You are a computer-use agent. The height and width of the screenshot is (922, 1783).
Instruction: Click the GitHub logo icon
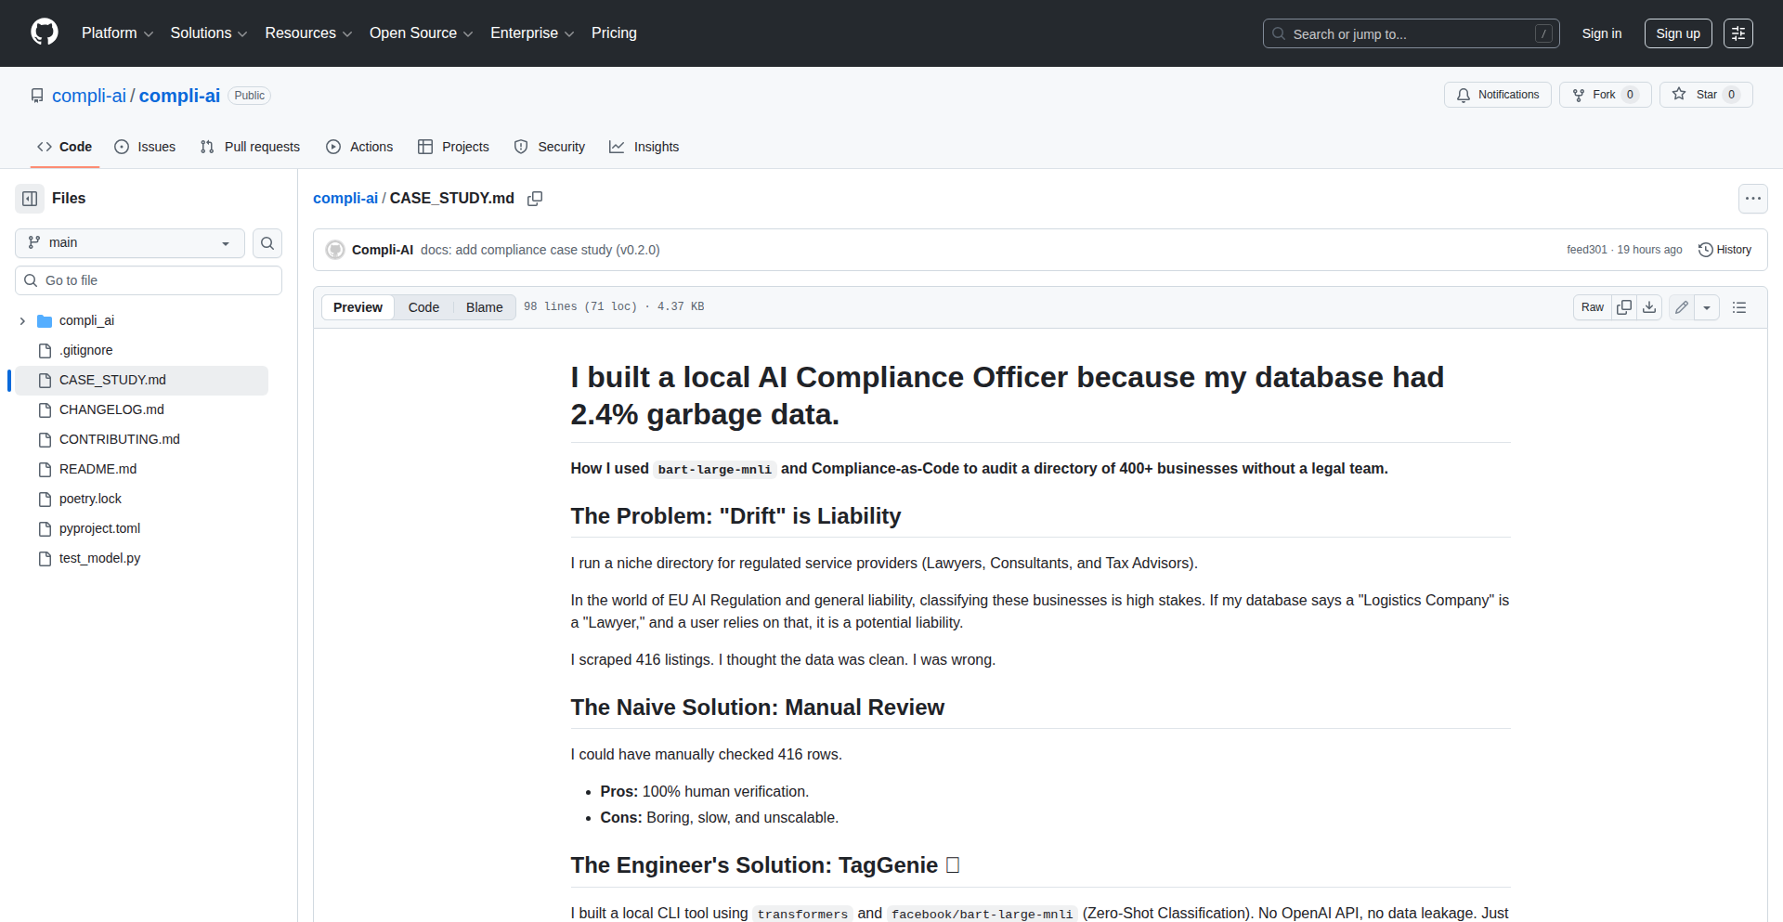[44, 32]
